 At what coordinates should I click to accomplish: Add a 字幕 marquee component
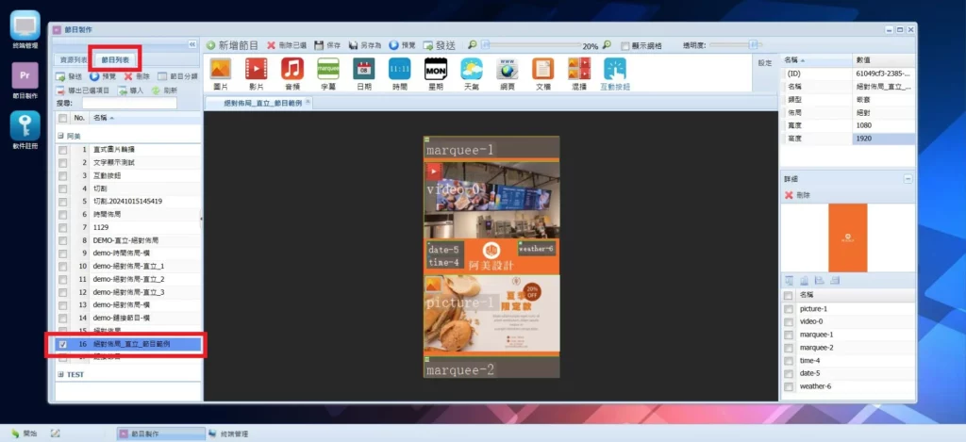point(327,69)
